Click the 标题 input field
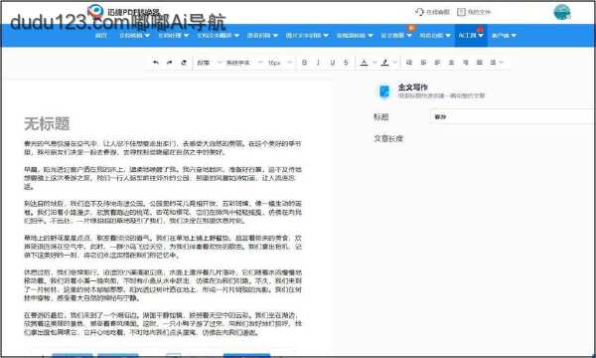This screenshot has width=596, height=358. point(513,116)
